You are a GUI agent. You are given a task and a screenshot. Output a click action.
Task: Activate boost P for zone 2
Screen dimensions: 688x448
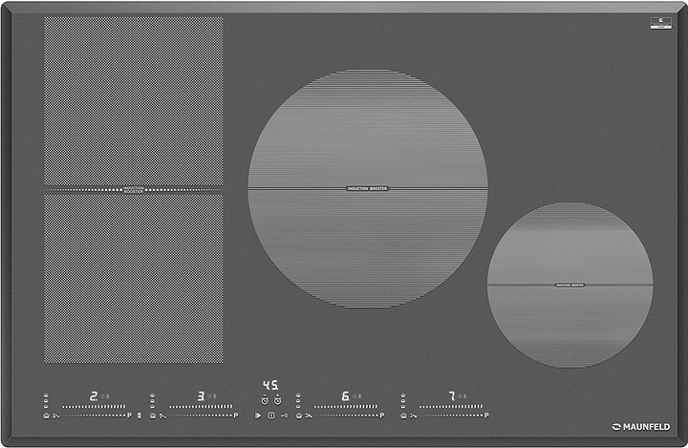tap(129, 416)
